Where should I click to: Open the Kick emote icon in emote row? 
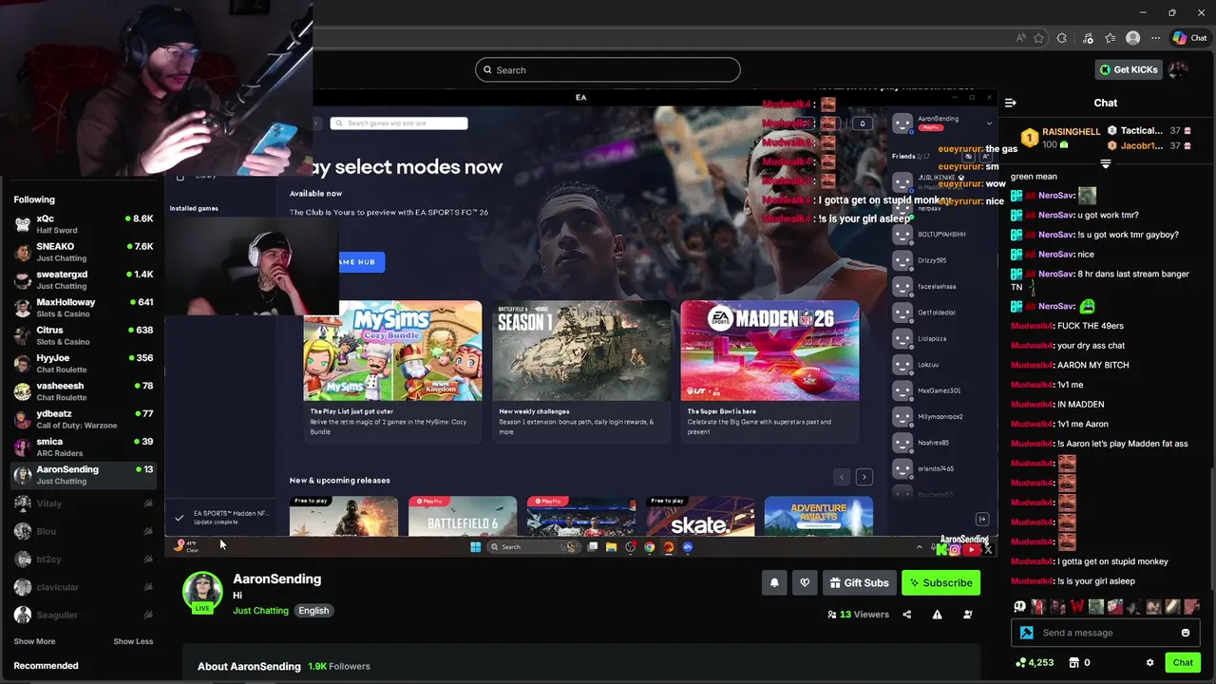(x=1019, y=606)
